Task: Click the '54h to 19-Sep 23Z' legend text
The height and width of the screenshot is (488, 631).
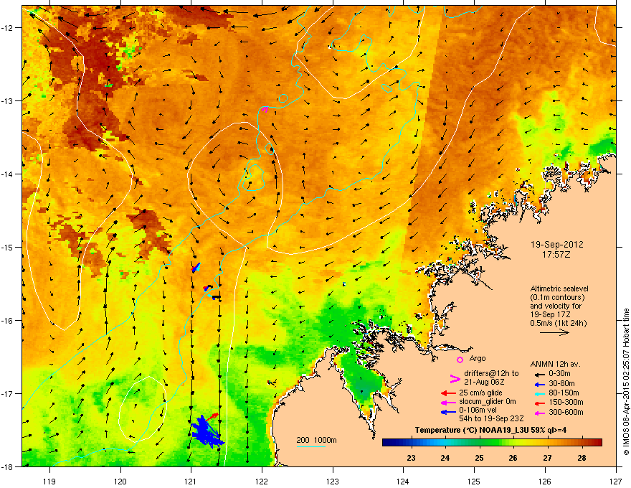Action: [x=491, y=418]
